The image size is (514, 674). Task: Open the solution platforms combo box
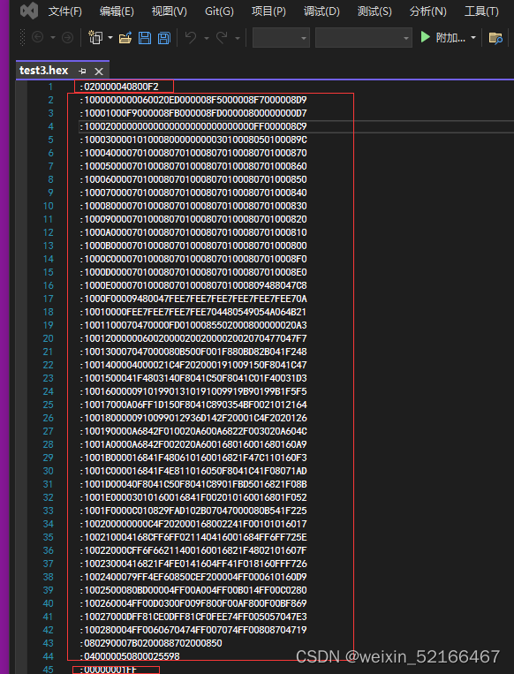point(364,38)
